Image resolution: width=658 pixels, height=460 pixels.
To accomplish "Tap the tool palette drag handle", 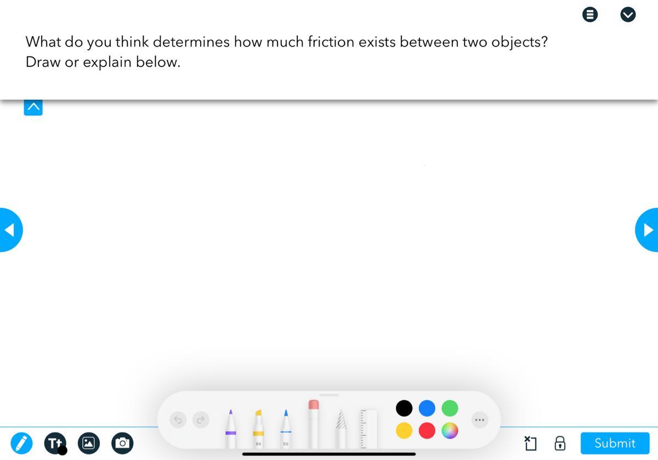I will pyautogui.click(x=329, y=395).
